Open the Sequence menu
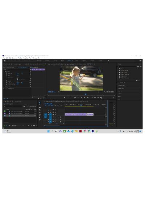145x204 pixels. [14, 58]
